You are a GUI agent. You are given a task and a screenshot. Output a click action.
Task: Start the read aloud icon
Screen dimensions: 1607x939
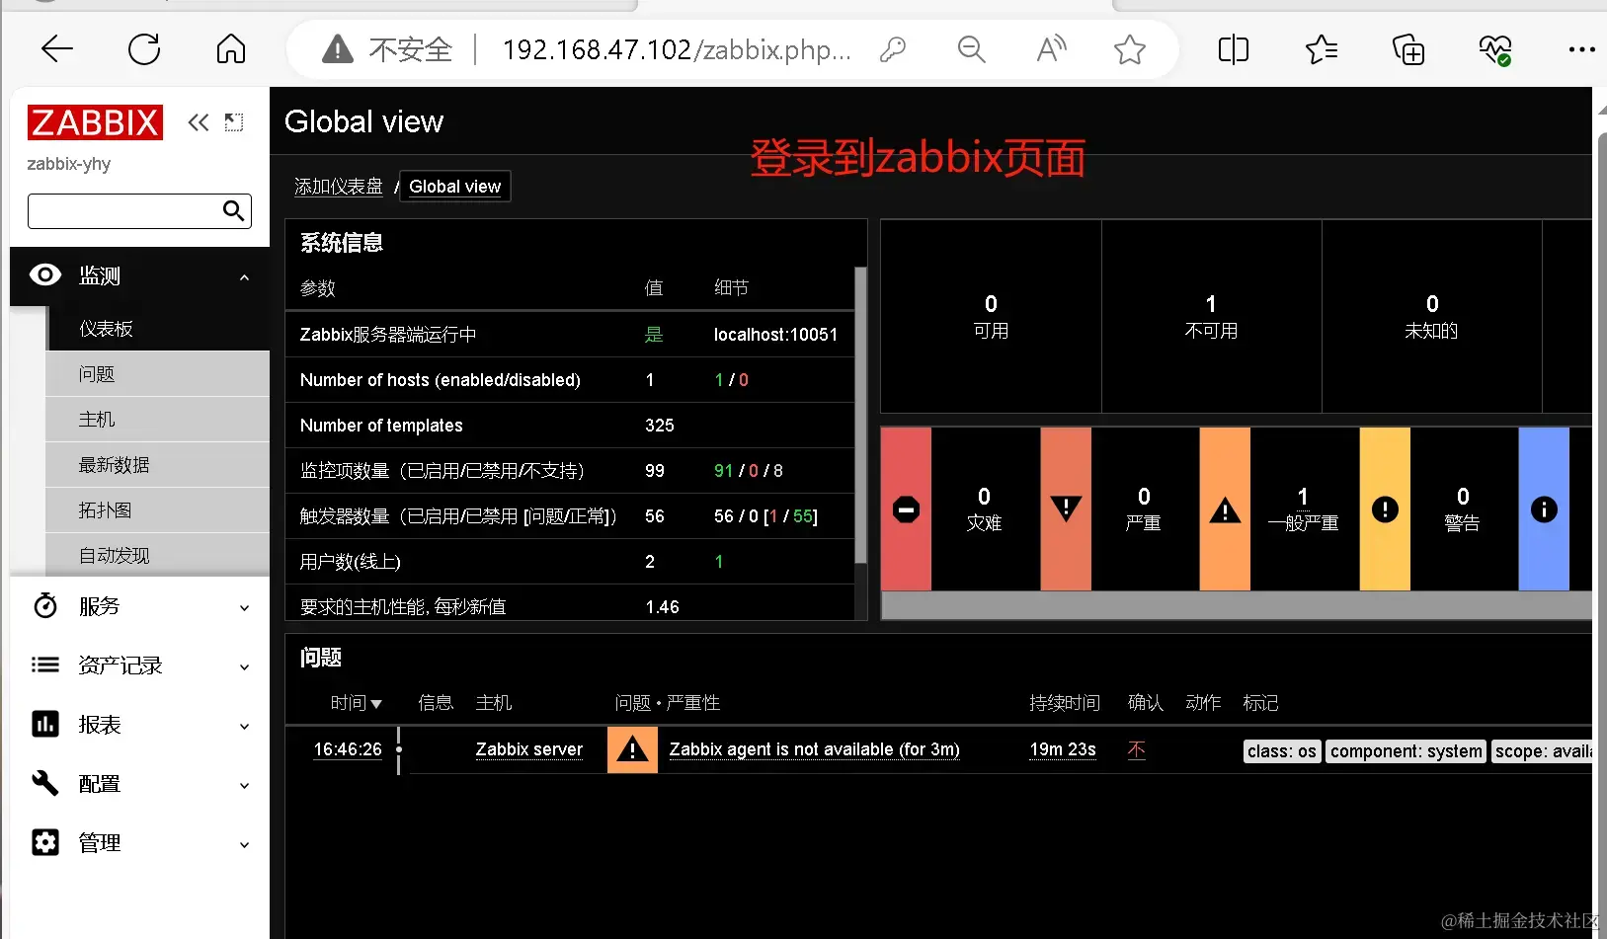click(1052, 48)
